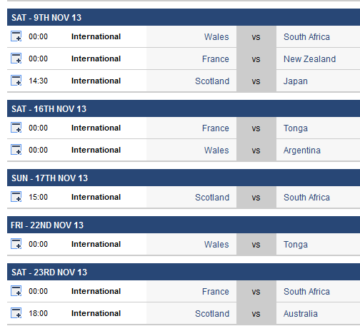
Task: Add Wales vs Argentina match to calendar
Action: coord(16,150)
